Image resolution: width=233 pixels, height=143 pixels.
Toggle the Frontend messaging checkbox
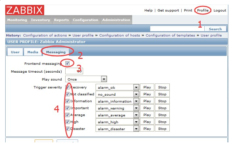[x=67, y=63]
